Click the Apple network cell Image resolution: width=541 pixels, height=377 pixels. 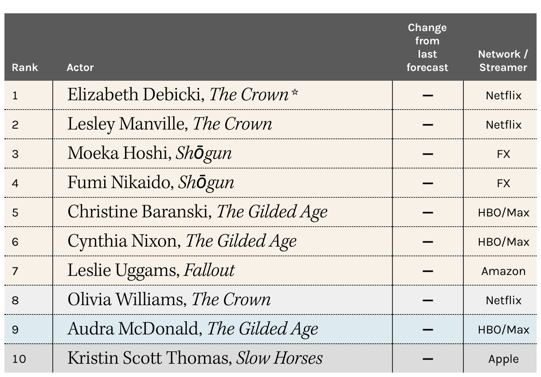[503, 359]
